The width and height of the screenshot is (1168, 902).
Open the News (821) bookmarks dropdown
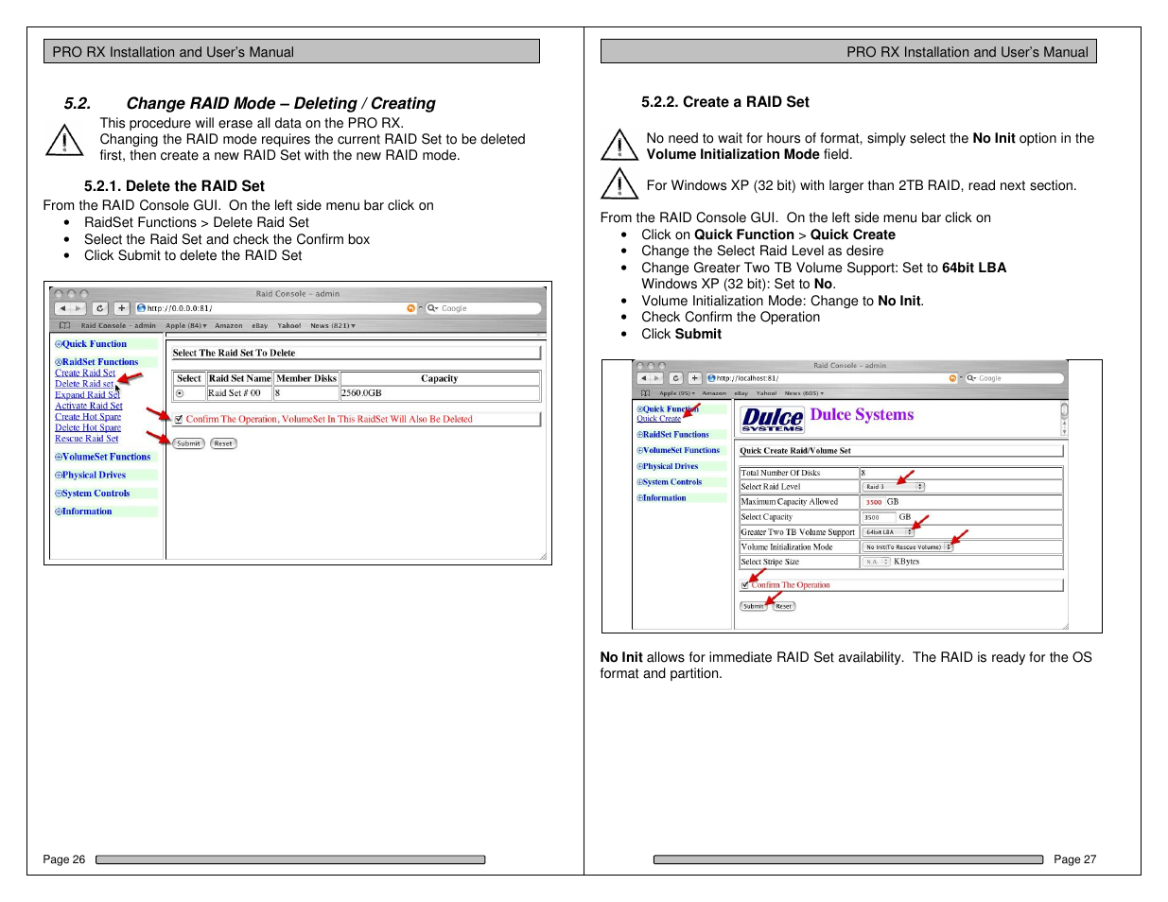click(333, 325)
